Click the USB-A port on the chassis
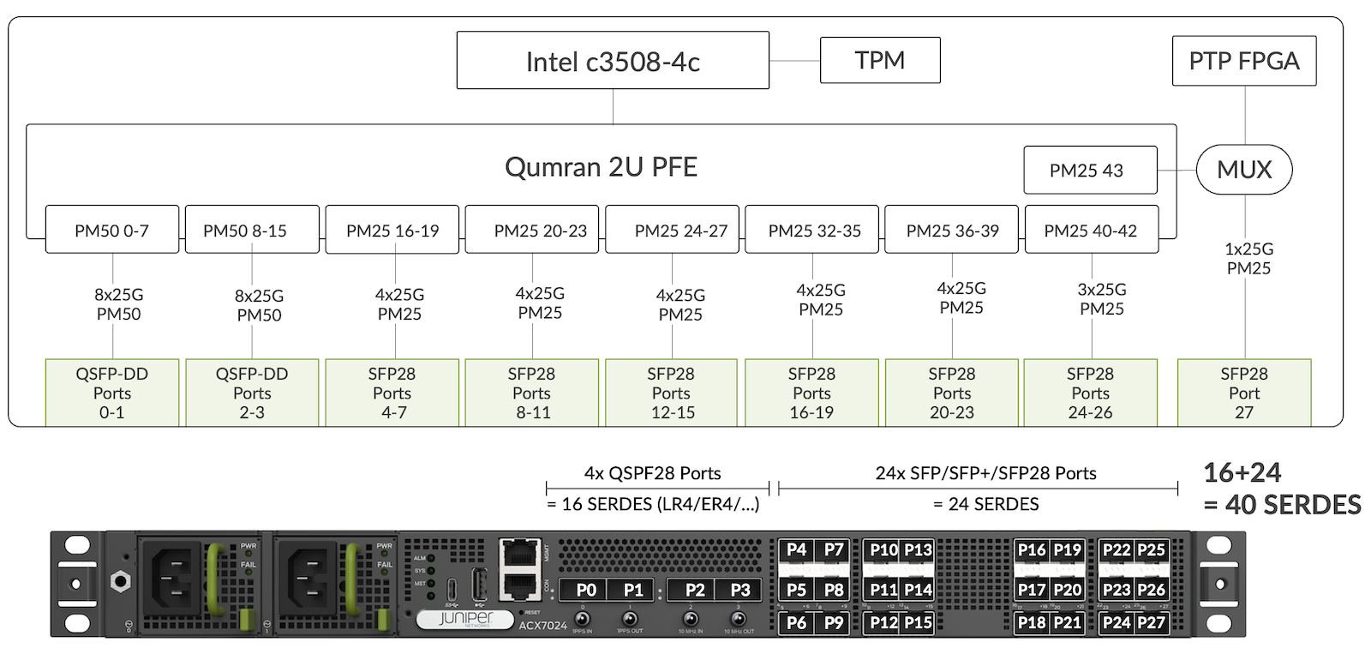The image size is (1371, 654). point(478,586)
